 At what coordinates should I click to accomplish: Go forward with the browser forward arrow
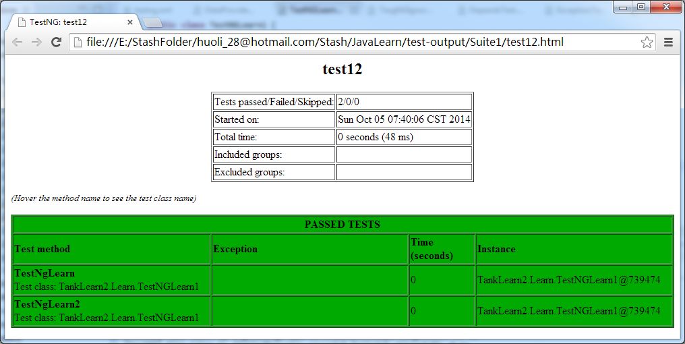[x=36, y=42]
